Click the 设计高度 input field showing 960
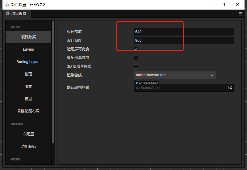The width and height of the screenshot is (247, 170). click(184, 40)
